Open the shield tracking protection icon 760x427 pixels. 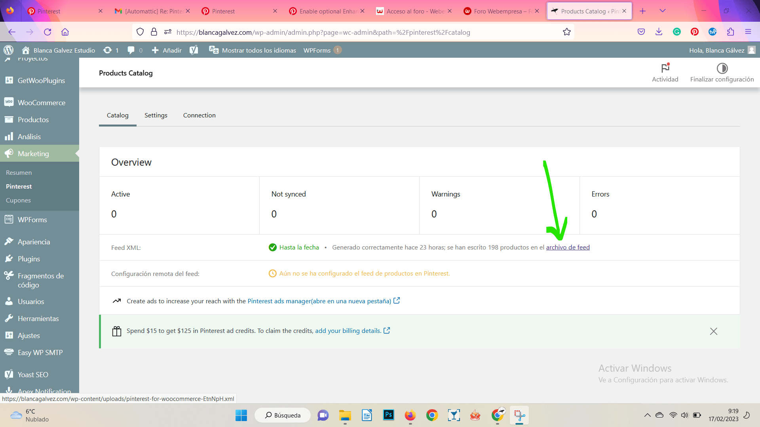pyautogui.click(x=140, y=32)
